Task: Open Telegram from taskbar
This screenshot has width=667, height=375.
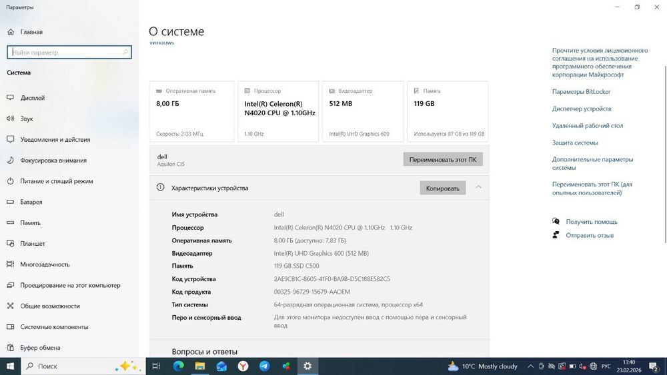Action: tap(264, 366)
